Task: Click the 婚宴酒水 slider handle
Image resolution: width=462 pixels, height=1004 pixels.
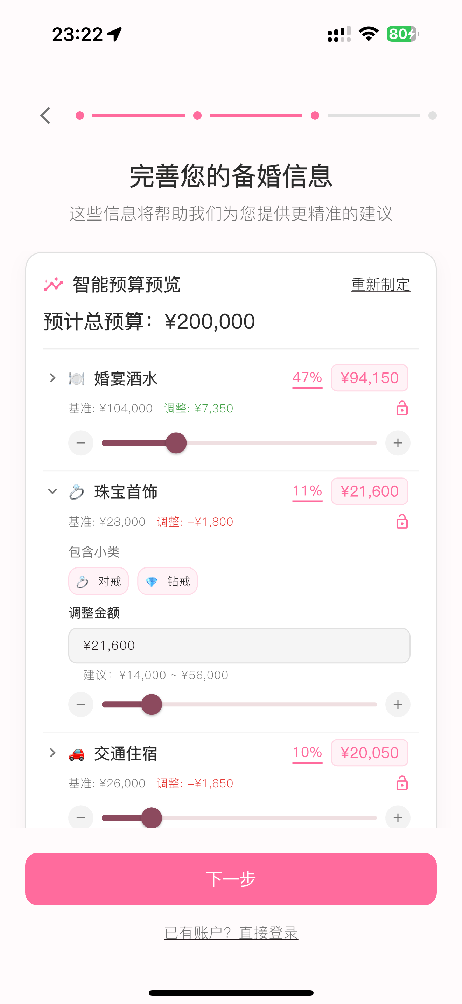Action: pyautogui.click(x=176, y=443)
